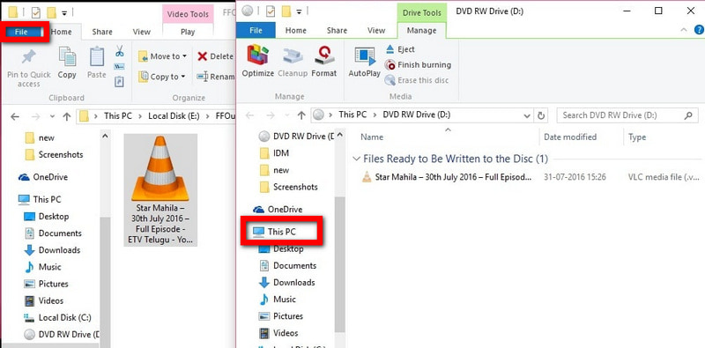This screenshot has width=705, height=348.
Task: Click Delete in left window ribbon
Action: [215, 56]
